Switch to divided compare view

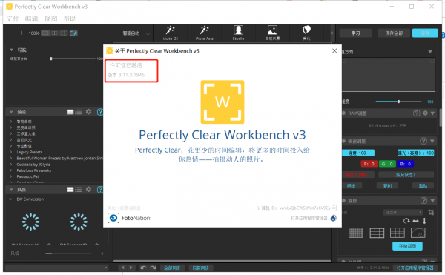tap(64, 33)
